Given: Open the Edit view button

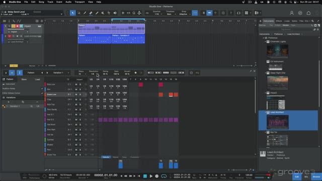Looking at the screenshot, I should pos(297,176).
